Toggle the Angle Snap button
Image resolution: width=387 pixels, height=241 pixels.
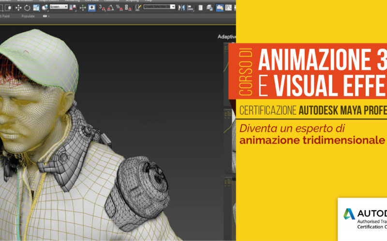(111, 8)
